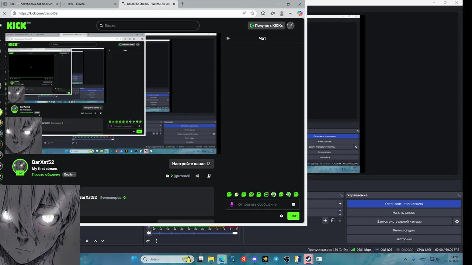472x265 pixels.
Task: Switch to the kick - Поиск tab
Action: [x=88, y=4]
